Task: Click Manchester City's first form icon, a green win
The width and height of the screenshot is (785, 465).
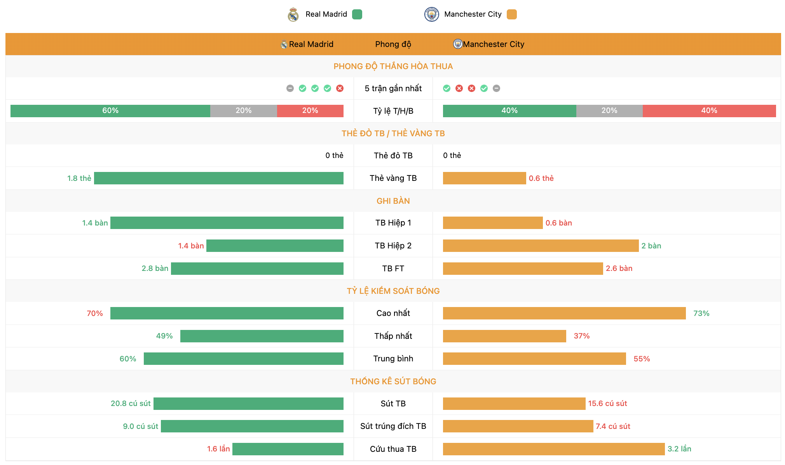Action: coord(447,88)
